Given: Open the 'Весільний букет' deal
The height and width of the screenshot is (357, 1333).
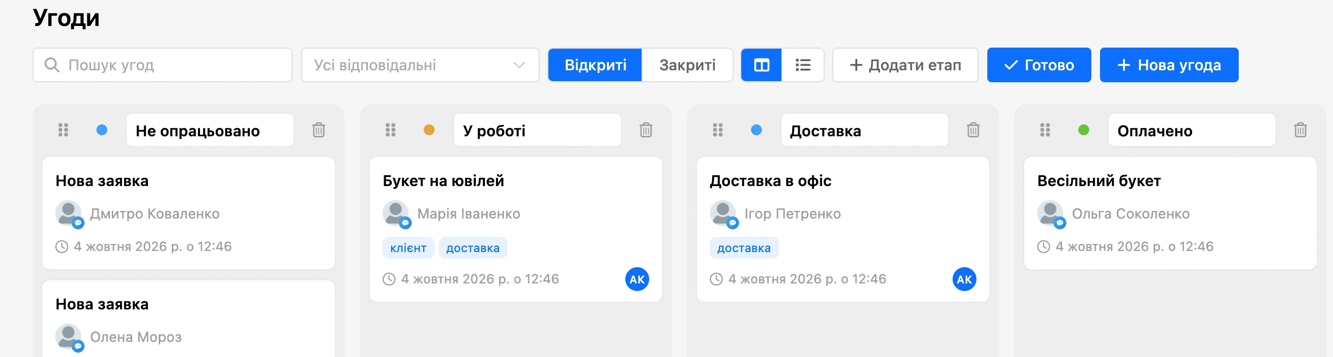Looking at the screenshot, I should tap(1099, 181).
